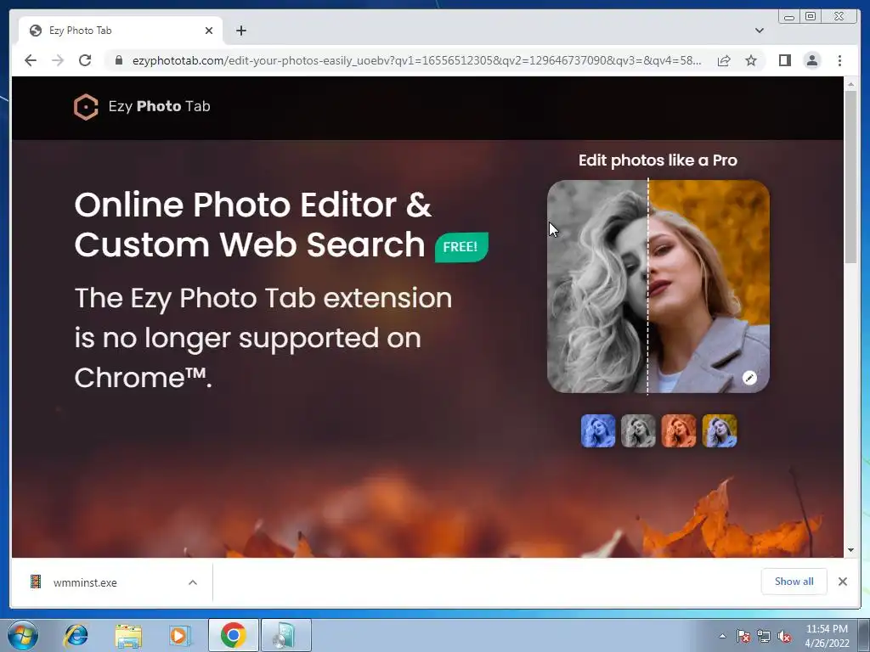Viewport: 870px width, 652px height.
Task: Click the page scrollbar thumb
Action: [x=851, y=177]
